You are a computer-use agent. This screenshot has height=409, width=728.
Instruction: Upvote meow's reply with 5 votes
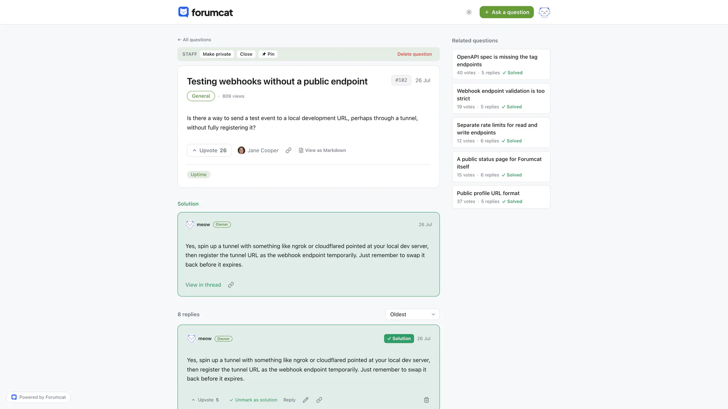tap(205, 400)
